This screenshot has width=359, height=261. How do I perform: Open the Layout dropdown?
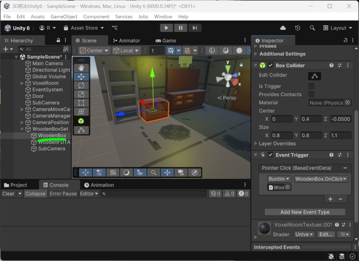coord(338,28)
